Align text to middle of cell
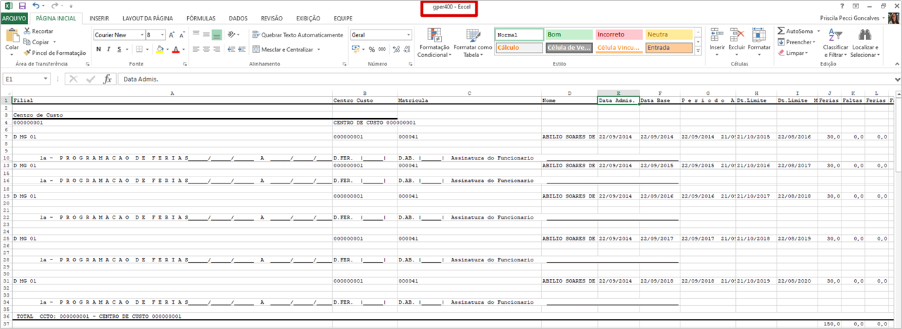This screenshot has height=329, width=902. (206, 34)
